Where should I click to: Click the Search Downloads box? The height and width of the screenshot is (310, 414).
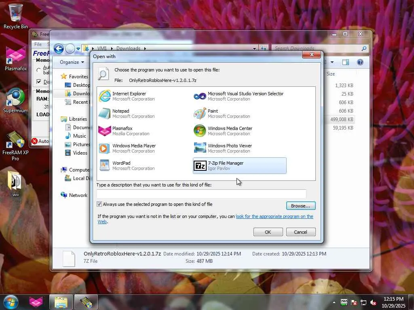317,48
